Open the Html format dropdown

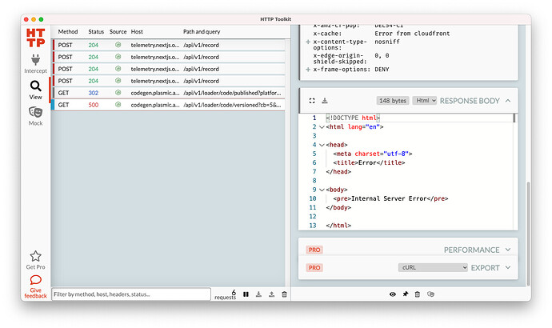[x=425, y=101]
